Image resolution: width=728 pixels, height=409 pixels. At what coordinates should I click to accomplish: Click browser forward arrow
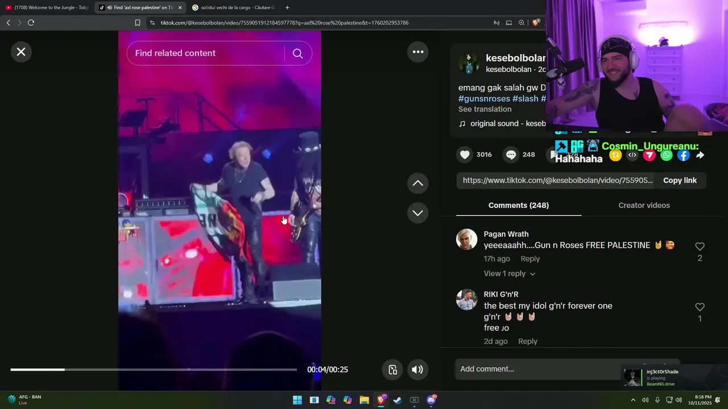pyautogui.click(x=19, y=23)
